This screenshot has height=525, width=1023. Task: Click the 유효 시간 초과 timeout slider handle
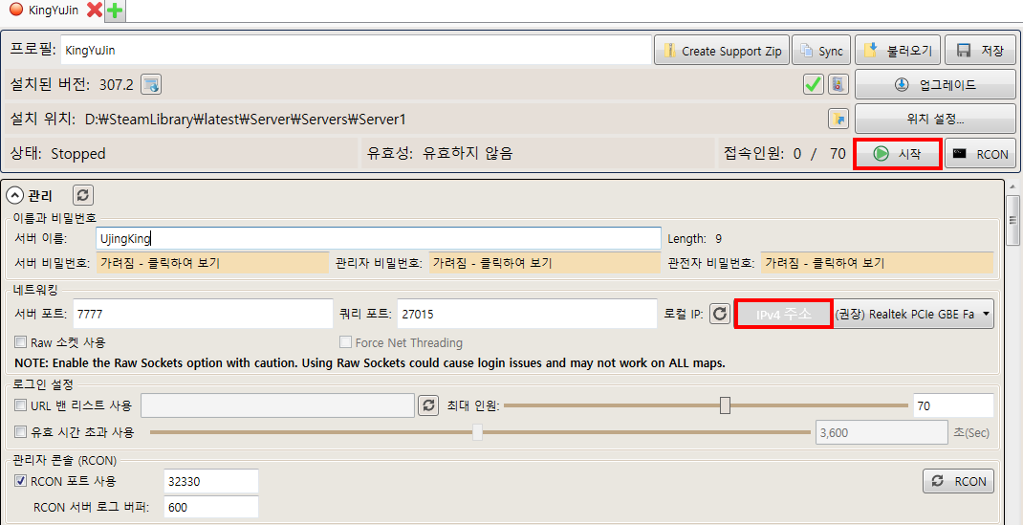click(478, 431)
